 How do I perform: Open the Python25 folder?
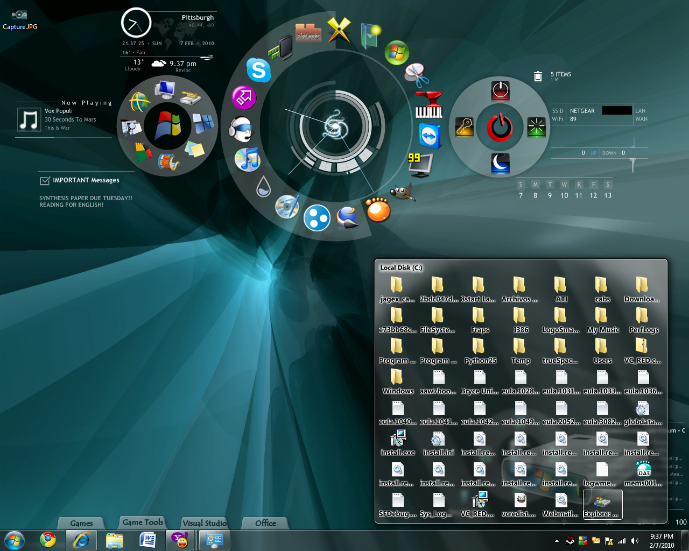[x=480, y=351]
